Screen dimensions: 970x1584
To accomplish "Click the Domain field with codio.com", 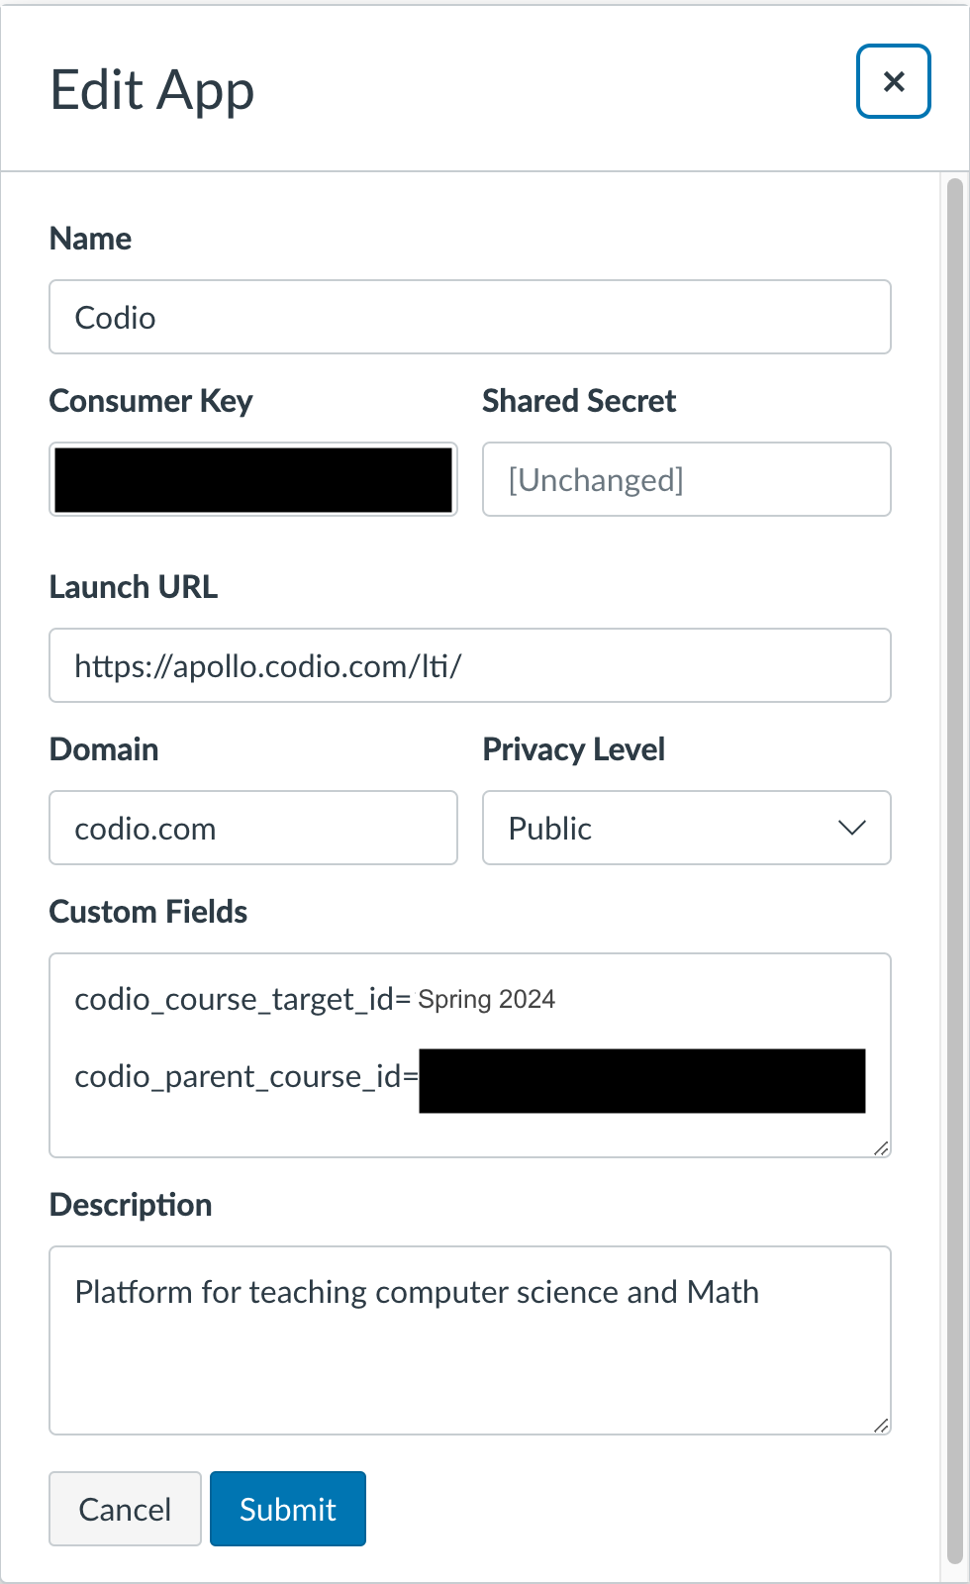I will tap(253, 828).
